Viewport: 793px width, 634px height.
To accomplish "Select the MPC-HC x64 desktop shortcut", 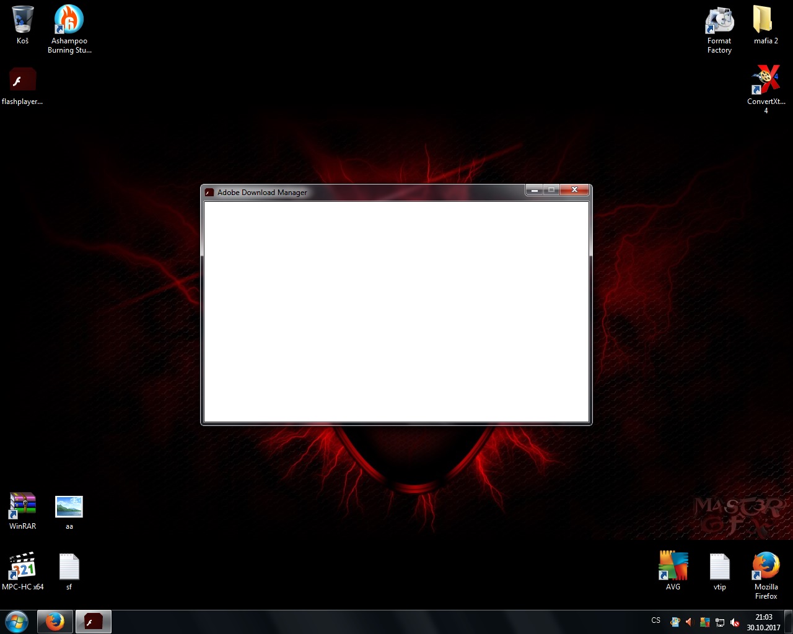I will (x=23, y=571).
